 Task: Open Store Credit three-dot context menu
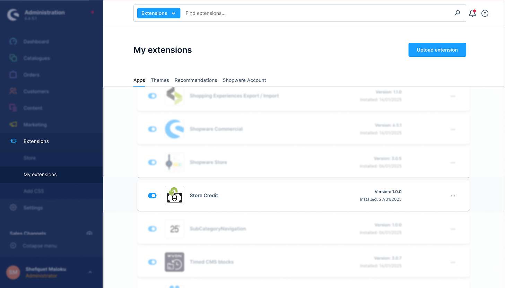(453, 196)
